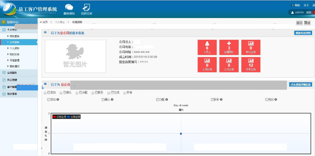
Task: Click the 前进 forward button
Action: tap(307, 23)
